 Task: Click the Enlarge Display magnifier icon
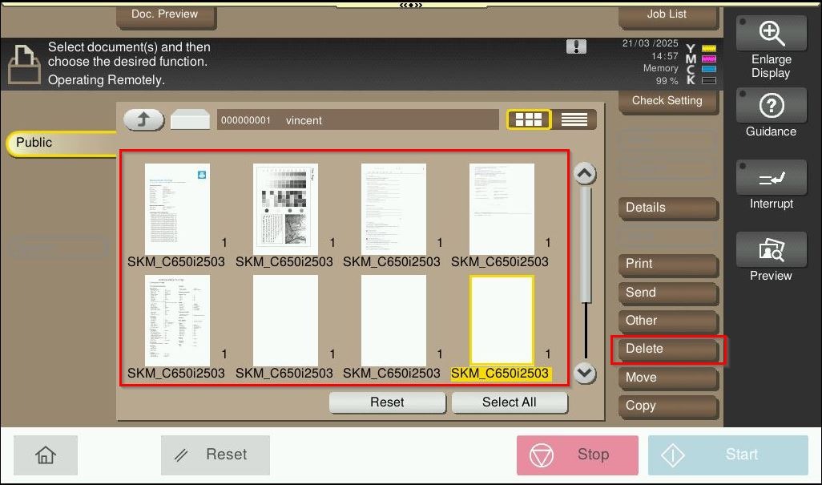pos(771,33)
